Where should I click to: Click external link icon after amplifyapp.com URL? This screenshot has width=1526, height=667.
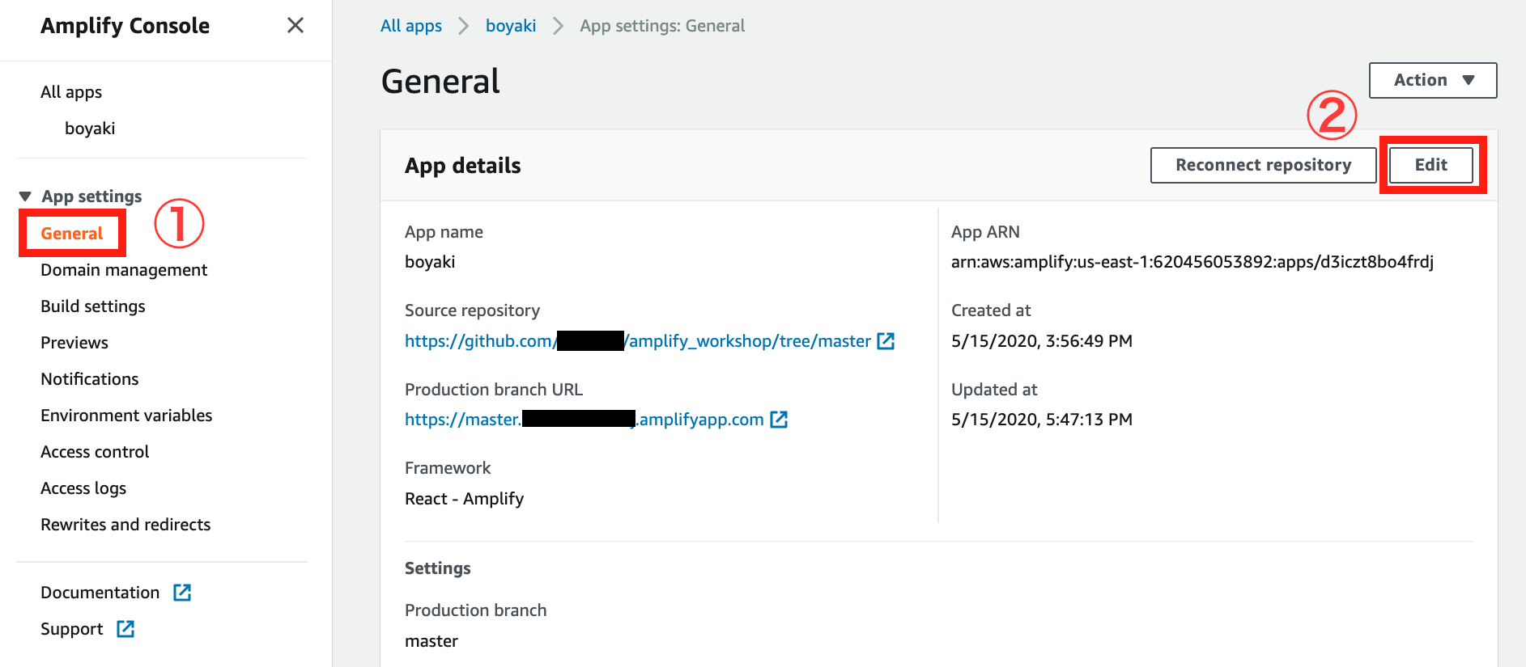779,420
